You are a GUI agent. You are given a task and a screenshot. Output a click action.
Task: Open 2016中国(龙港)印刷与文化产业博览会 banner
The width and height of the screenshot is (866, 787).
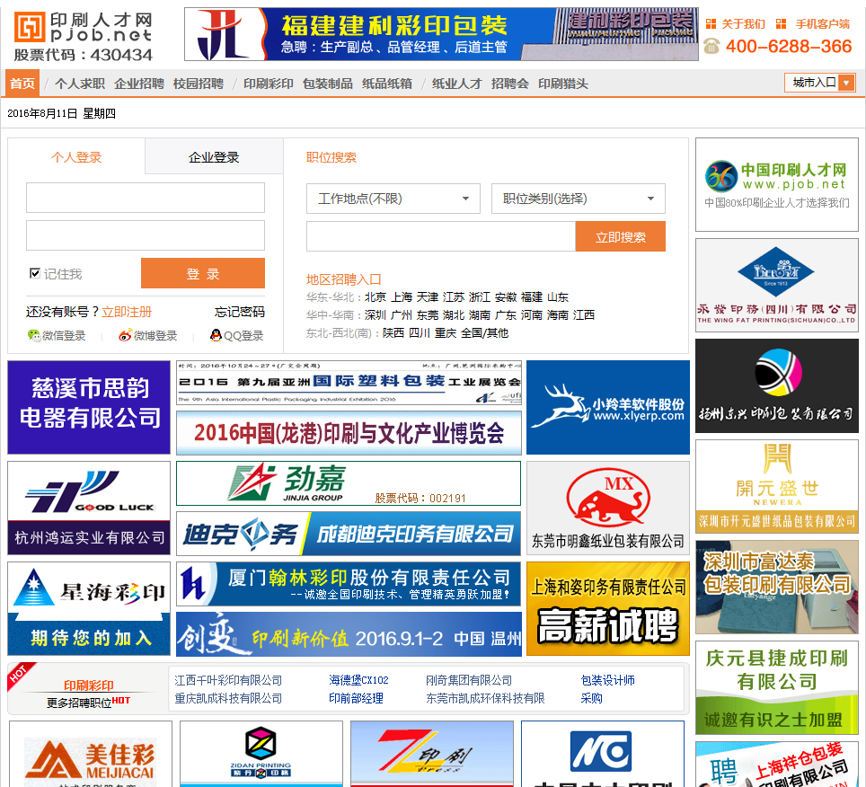349,433
